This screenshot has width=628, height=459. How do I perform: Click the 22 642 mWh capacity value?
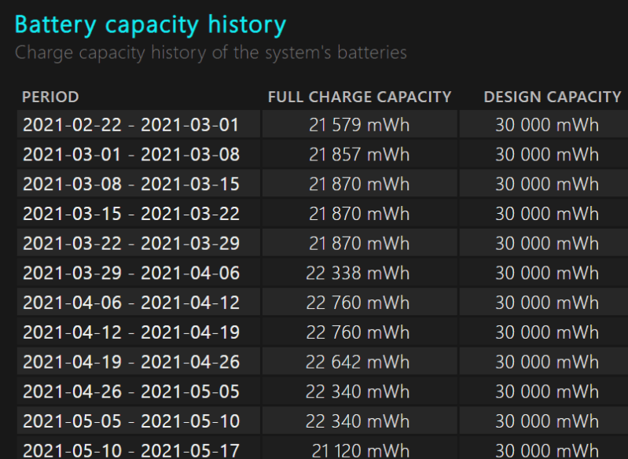click(358, 362)
